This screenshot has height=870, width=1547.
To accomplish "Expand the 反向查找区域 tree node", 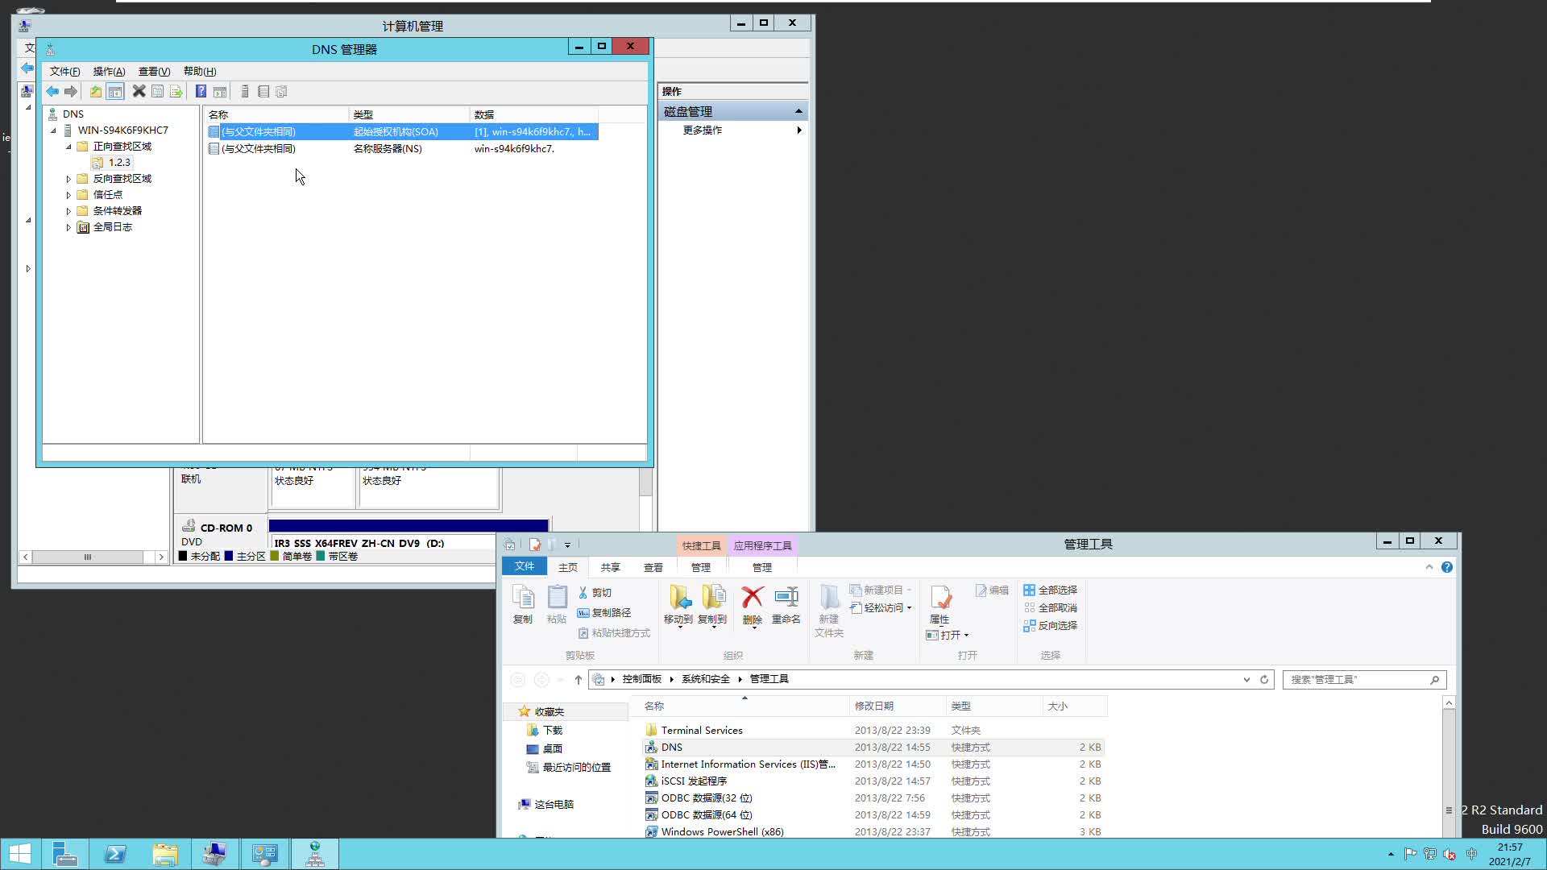I will [x=68, y=178].
